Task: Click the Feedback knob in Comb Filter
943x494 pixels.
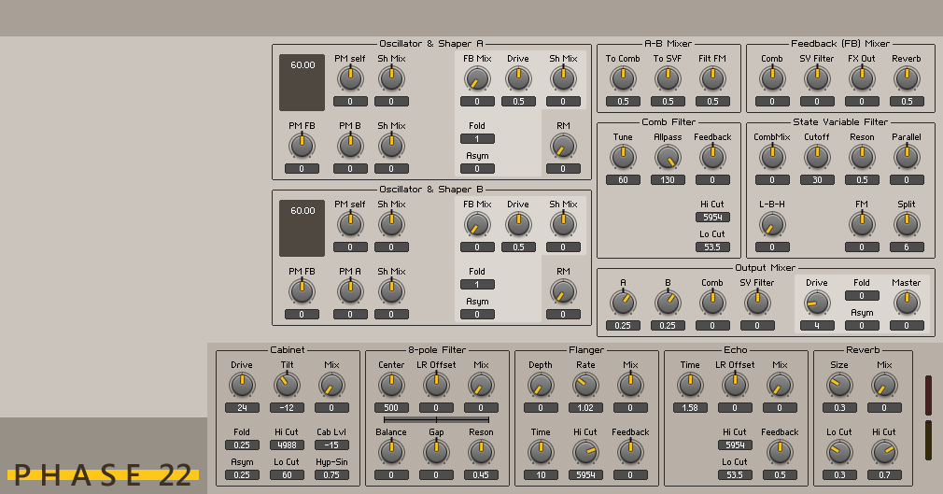Action: coord(712,157)
